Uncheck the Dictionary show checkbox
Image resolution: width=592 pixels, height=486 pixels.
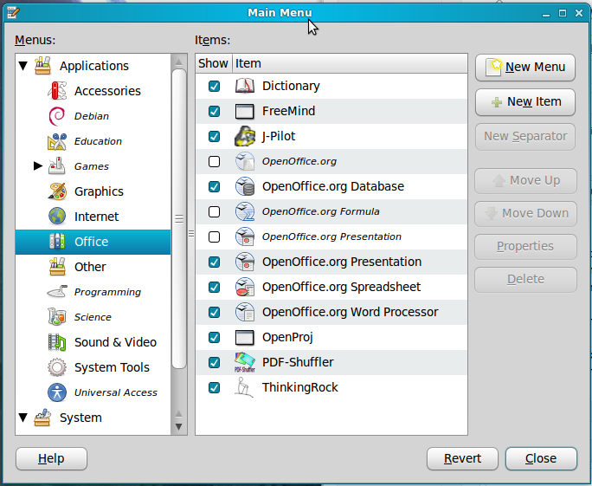tap(214, 86)
